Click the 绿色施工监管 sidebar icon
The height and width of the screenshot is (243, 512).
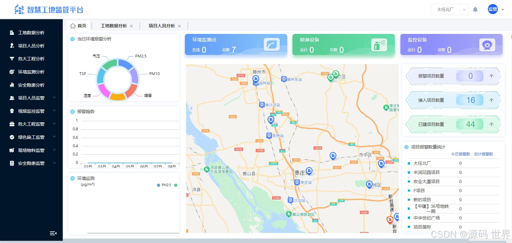12,137
